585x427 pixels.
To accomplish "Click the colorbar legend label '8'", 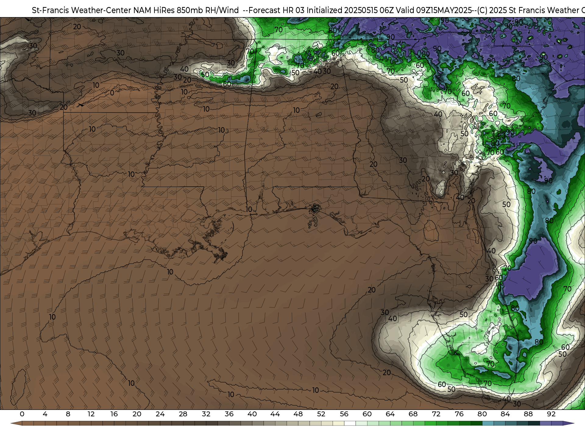I will tap(68, 414).
